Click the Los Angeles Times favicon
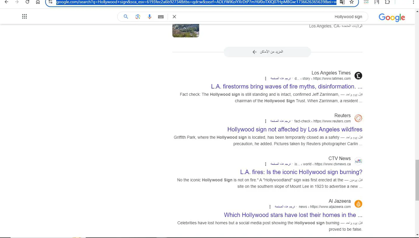Viewport: 419px width, 238px height. 358,76
